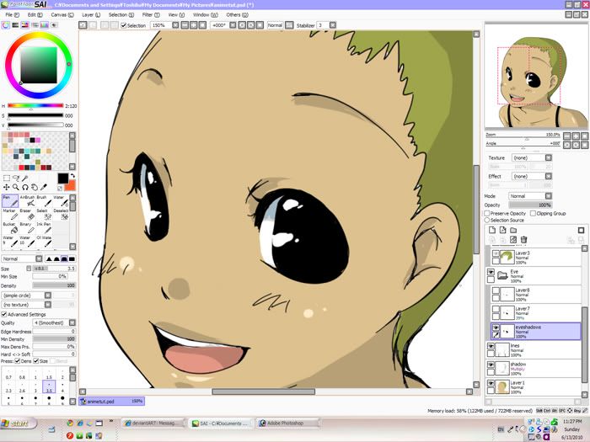Switch to Adobe Photoshop in taskbar
590x442 pixels.
click(x=288, y=423)
